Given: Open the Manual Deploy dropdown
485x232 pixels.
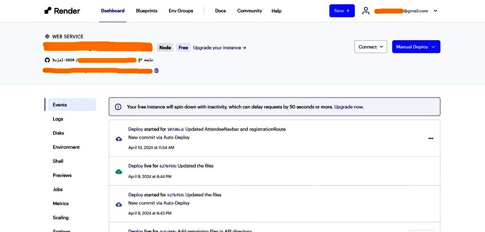Looking at the screenshot, I should [416, 47].
